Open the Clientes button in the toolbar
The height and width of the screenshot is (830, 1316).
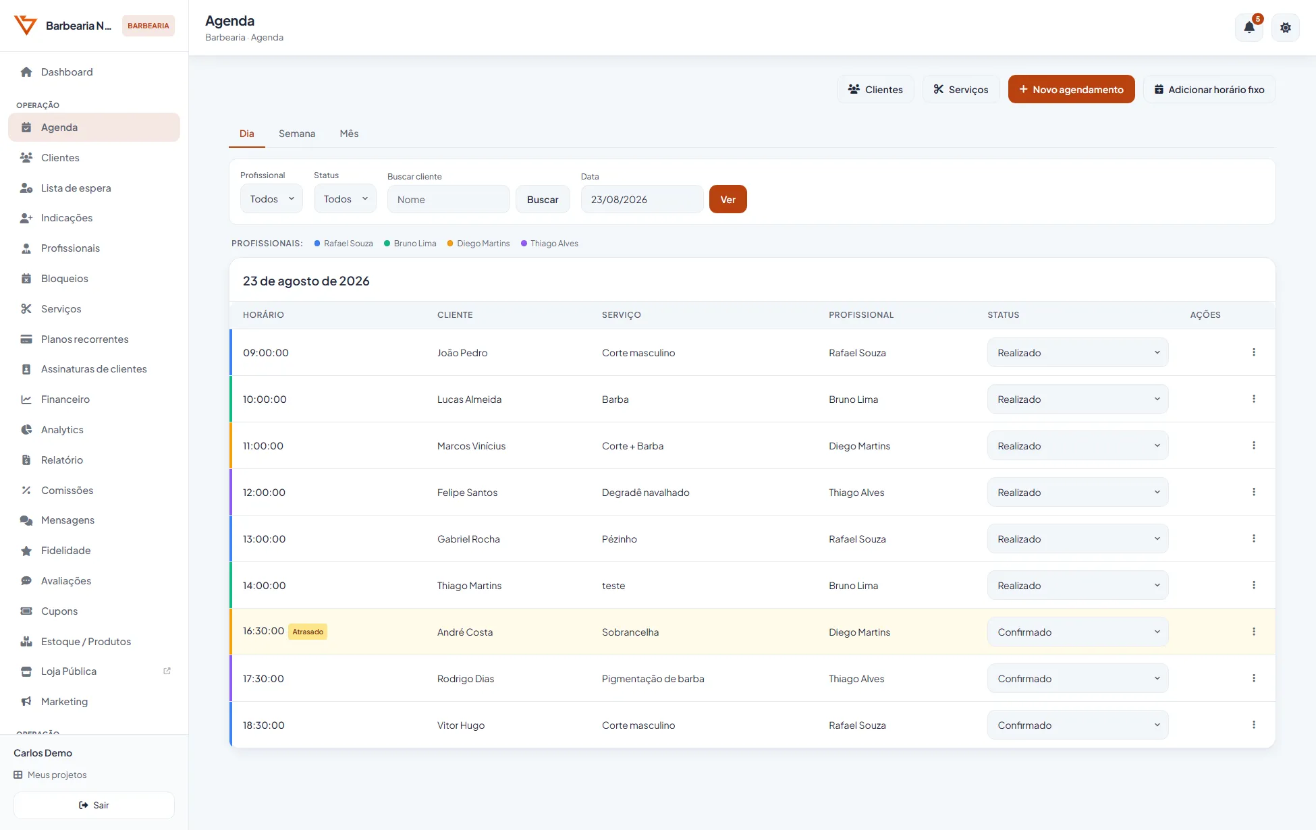(x=875, y=89)
